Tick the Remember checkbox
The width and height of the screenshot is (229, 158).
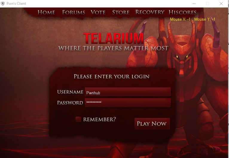pyautogui.click(x=78, y=119)
